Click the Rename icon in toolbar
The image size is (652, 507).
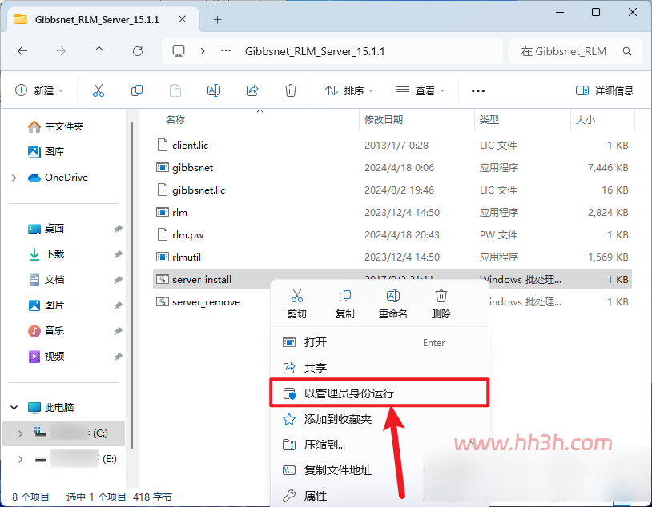(214, 90)
